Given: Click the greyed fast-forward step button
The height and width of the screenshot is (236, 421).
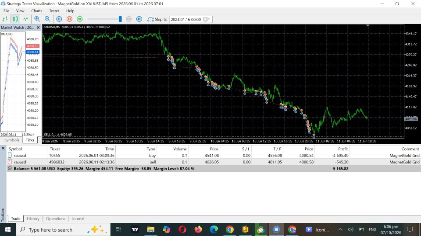Looking at the screenshot, I should 129,19.
